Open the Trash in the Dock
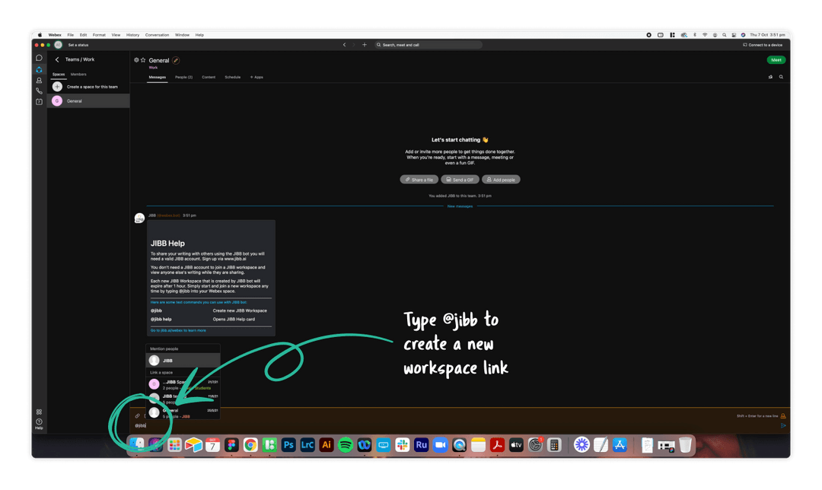The image size is (822, 490). click(685, 445)
